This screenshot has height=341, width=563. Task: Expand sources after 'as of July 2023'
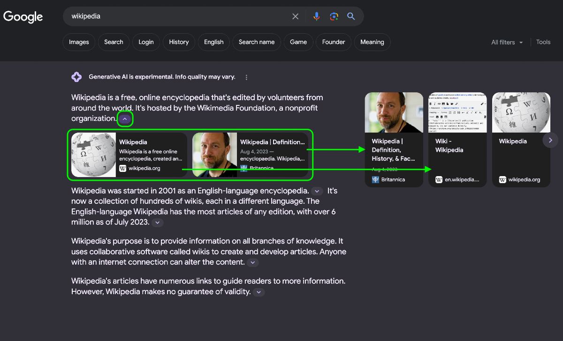[157, 222]
